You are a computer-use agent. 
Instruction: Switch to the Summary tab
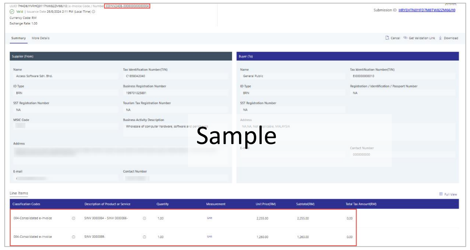point(18,38)
